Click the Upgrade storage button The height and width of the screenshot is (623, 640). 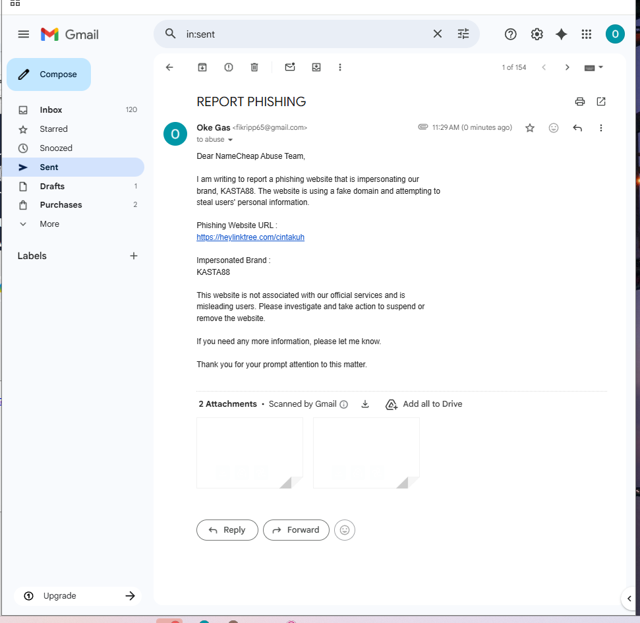[78, 596]
